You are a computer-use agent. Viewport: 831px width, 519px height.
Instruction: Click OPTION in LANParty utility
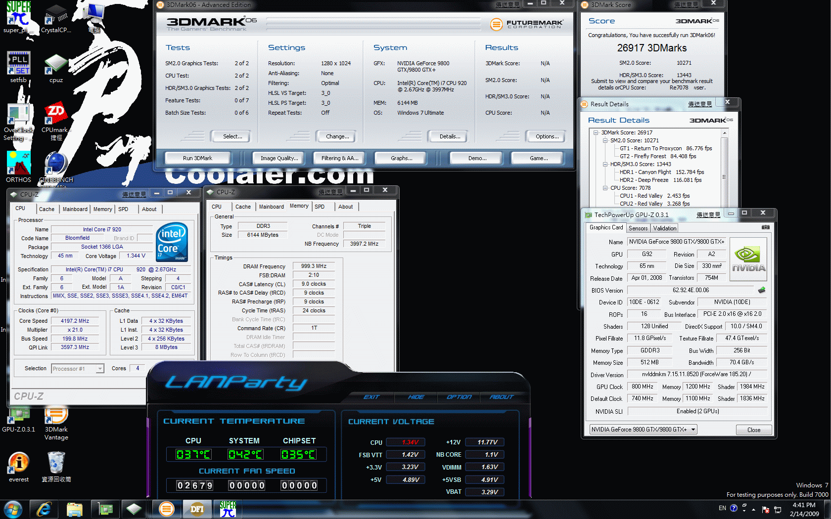pos(459,397)
